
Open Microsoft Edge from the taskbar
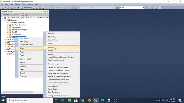102,100
